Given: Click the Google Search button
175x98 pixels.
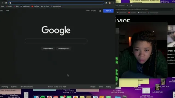Looking at the screenshot, I should point(48,48).
